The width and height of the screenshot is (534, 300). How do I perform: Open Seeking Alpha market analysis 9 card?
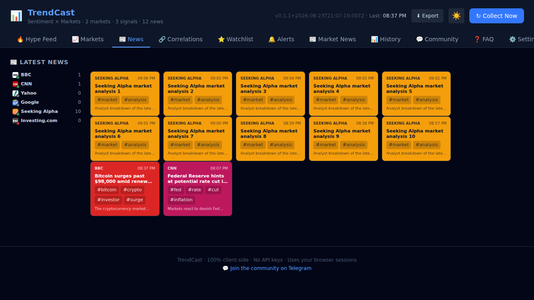point(343,139)
